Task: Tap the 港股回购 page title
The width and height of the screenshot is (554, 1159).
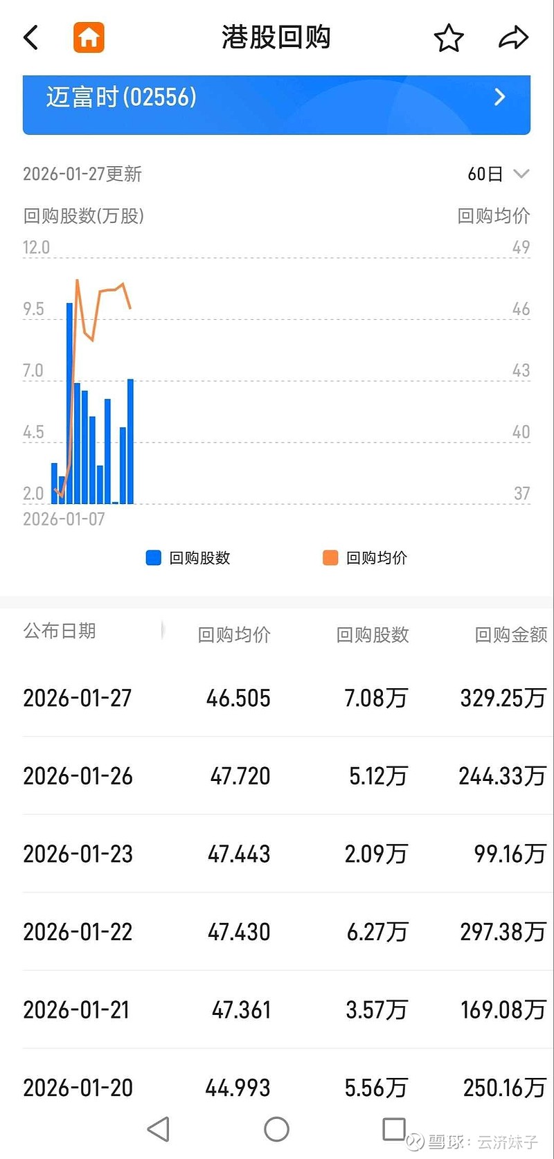Action: (x=276, y=37)
